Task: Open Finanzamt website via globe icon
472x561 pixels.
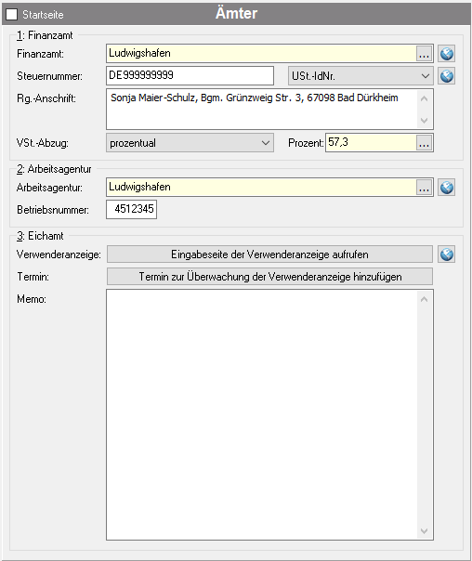Action: pos(447,54)
